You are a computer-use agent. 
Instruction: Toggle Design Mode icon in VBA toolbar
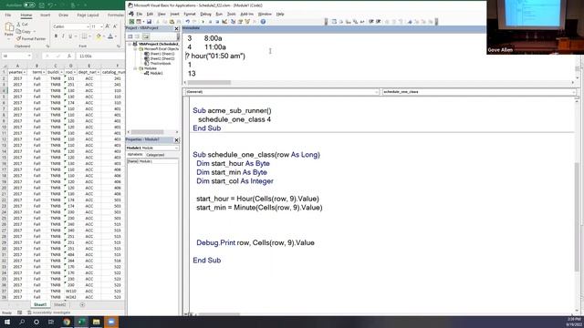point(224,22)
